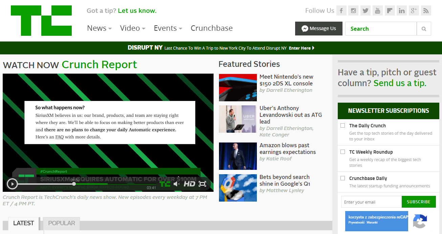Viewport: 442px width, 234px height.
Task: Open TechCrunch Flipboard icon
Action: click(390, 10)
